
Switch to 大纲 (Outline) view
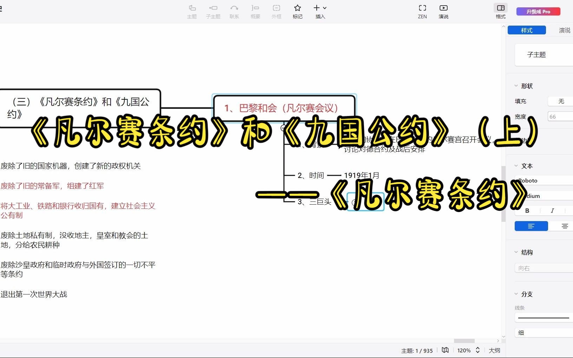pyautogui.click(x=494, y=350)
